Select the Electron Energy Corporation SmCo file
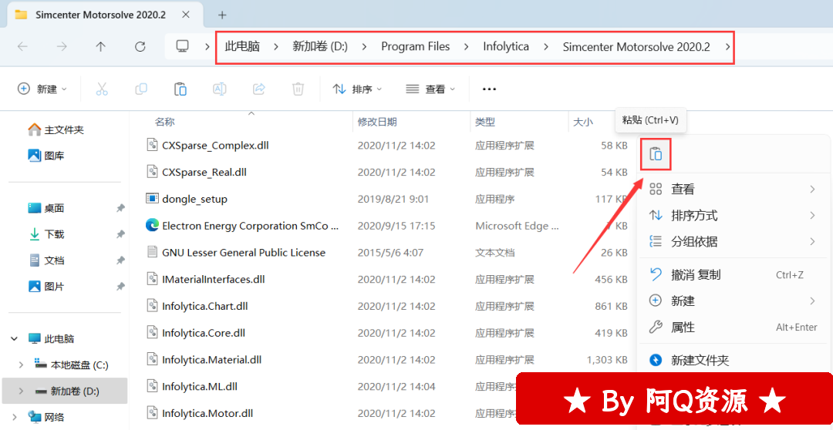This screenshot has height=430, width=833. pos(242,226)
